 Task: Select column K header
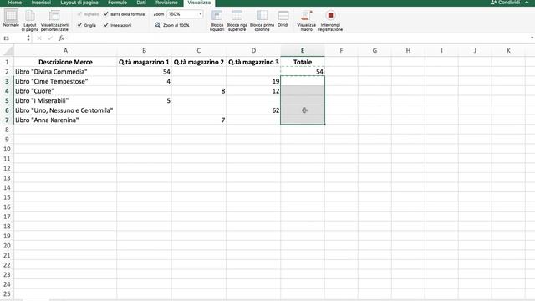(x=508, y=50)
